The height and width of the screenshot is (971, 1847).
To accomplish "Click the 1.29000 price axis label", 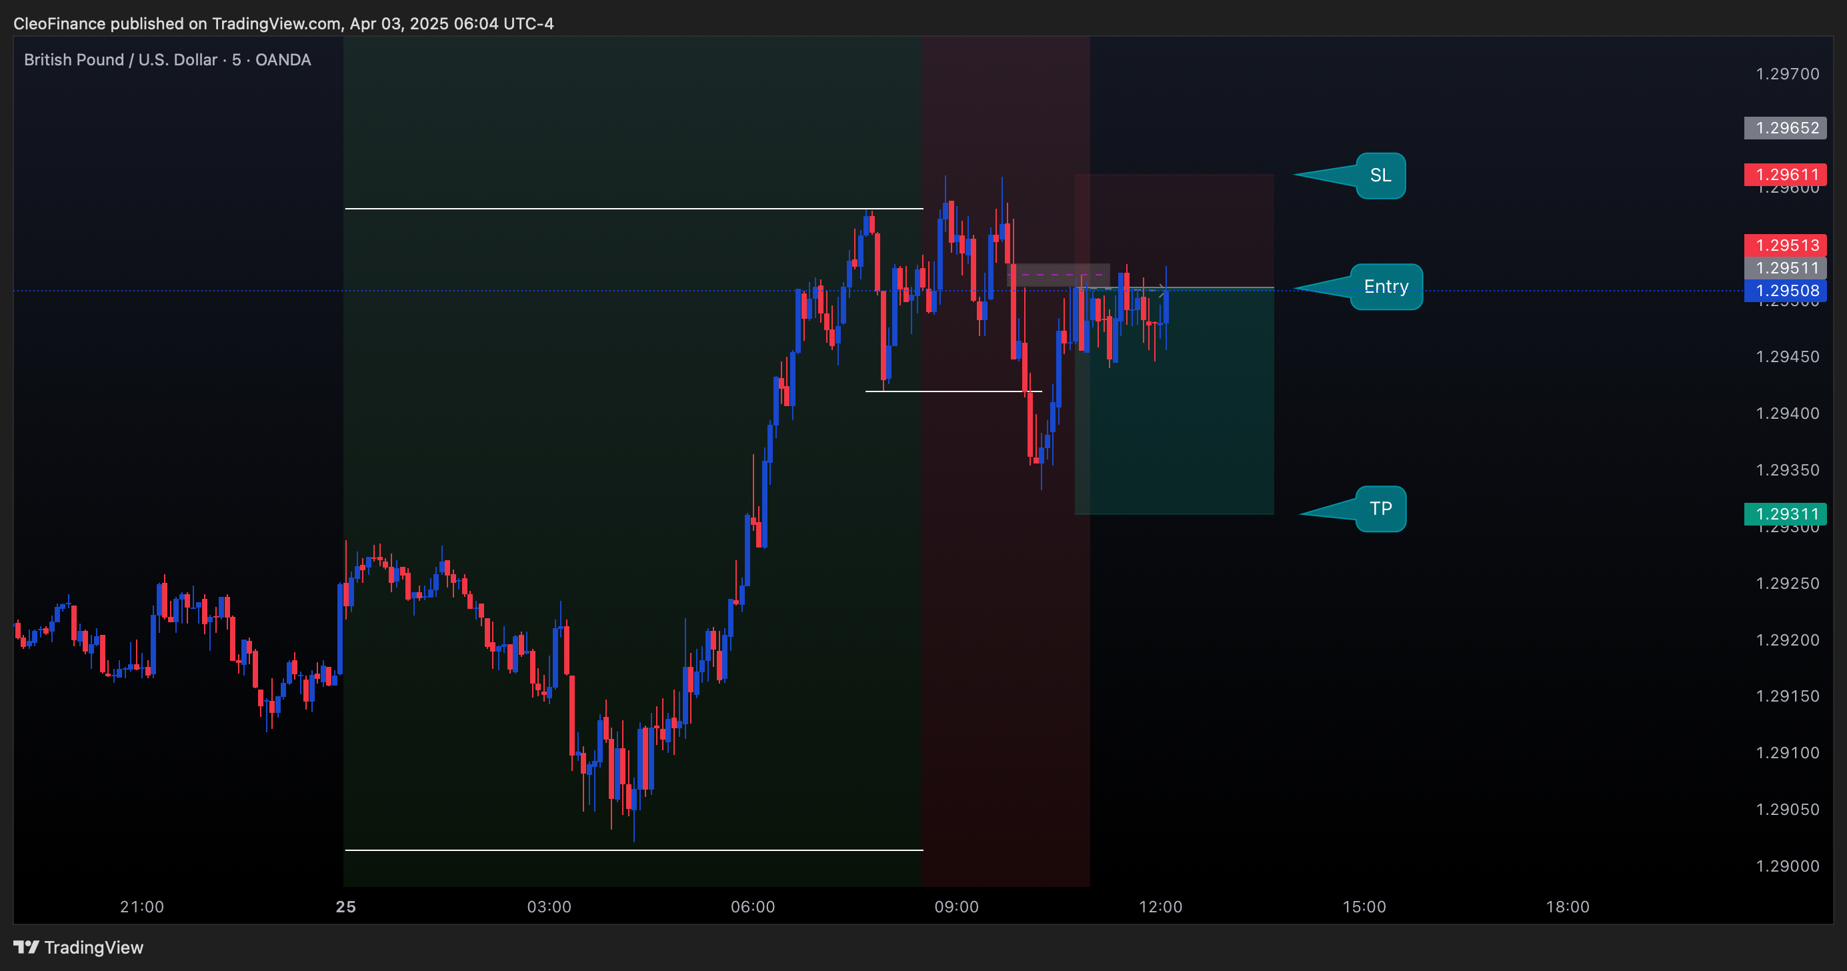I will pyautogui.click(x=1787, y=866).
